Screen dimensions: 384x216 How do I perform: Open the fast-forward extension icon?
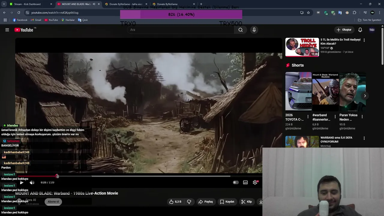318,13
